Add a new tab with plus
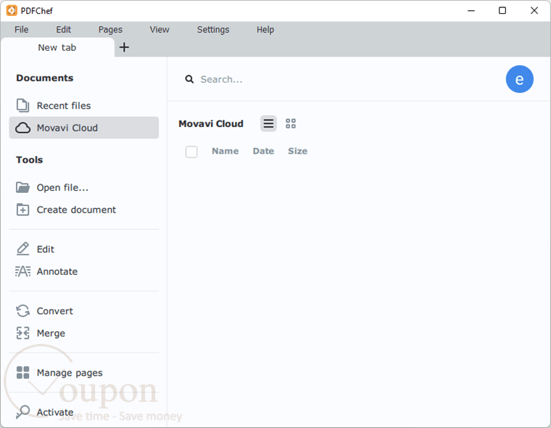Screen dimensions: 551x428 tap(124, 47)
